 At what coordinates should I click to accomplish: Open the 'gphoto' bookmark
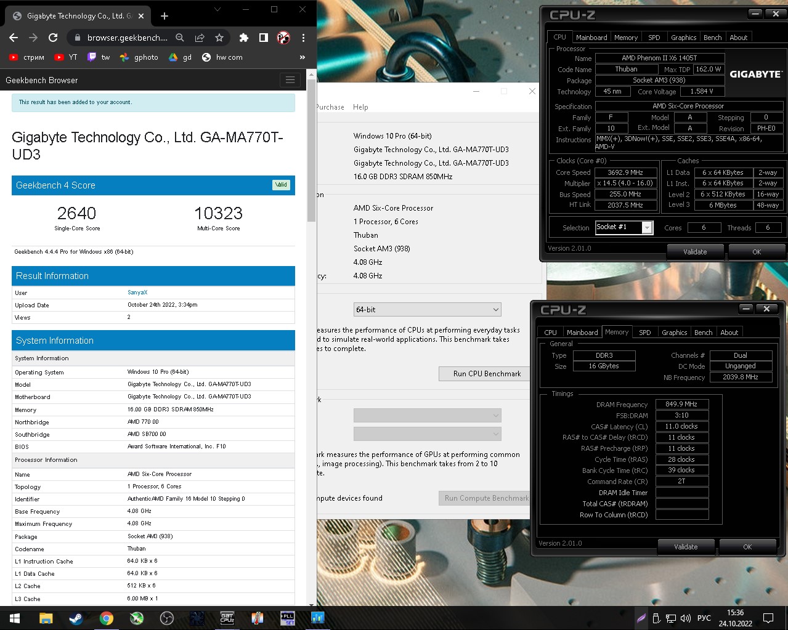coord(139,57)
